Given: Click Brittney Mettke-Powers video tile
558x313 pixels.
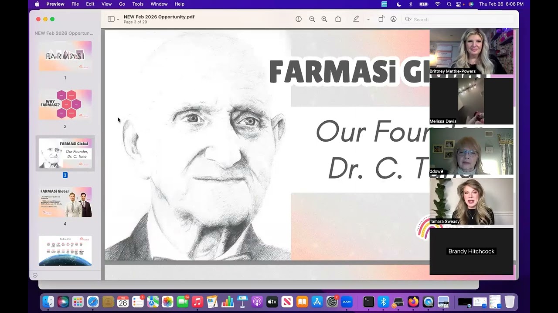Looking at the screenshot, I should pos(471,51).
